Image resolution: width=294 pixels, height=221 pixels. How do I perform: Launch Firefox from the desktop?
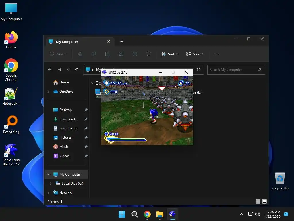click(x=11, y=40)
